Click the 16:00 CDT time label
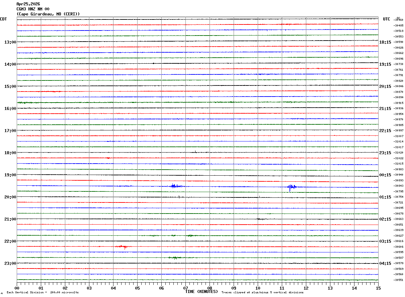 [10, 109]
